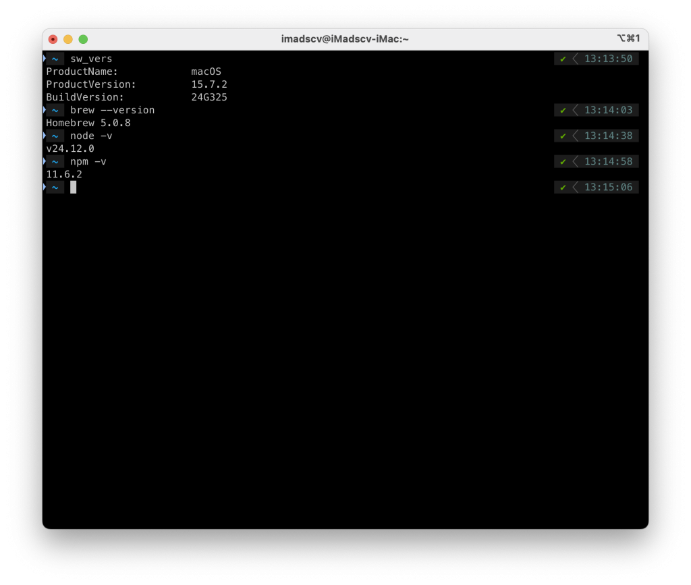Click the 13:15:06 timestamp on the right
The height and width of the screenshot is (585, 691).
pyautogui.click(x=608, y=187)
